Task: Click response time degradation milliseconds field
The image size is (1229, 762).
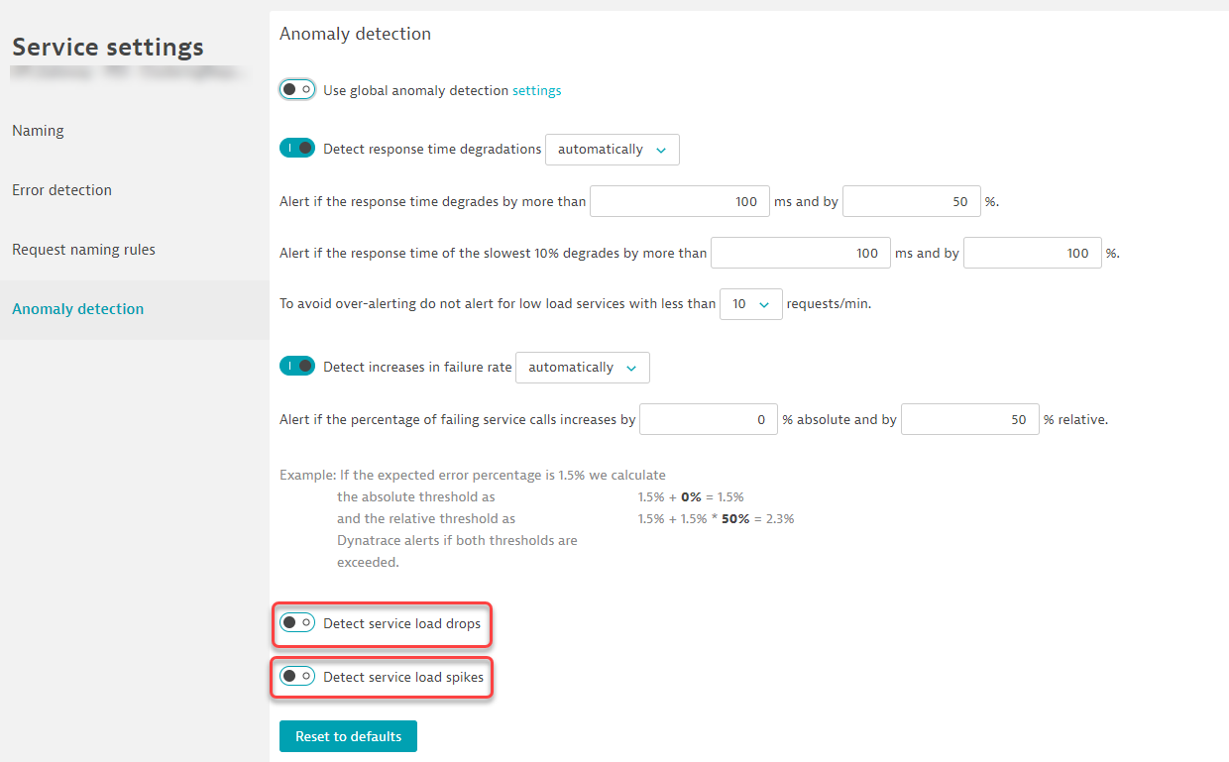Action: click(x=679, y=202)
